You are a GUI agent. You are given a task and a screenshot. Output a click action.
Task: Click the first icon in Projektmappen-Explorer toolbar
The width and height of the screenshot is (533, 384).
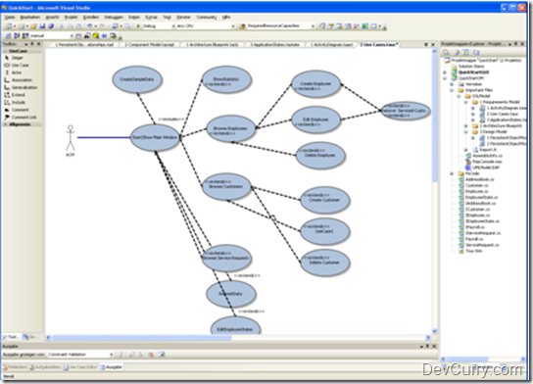pyautogui.click(x=447, y=52)
